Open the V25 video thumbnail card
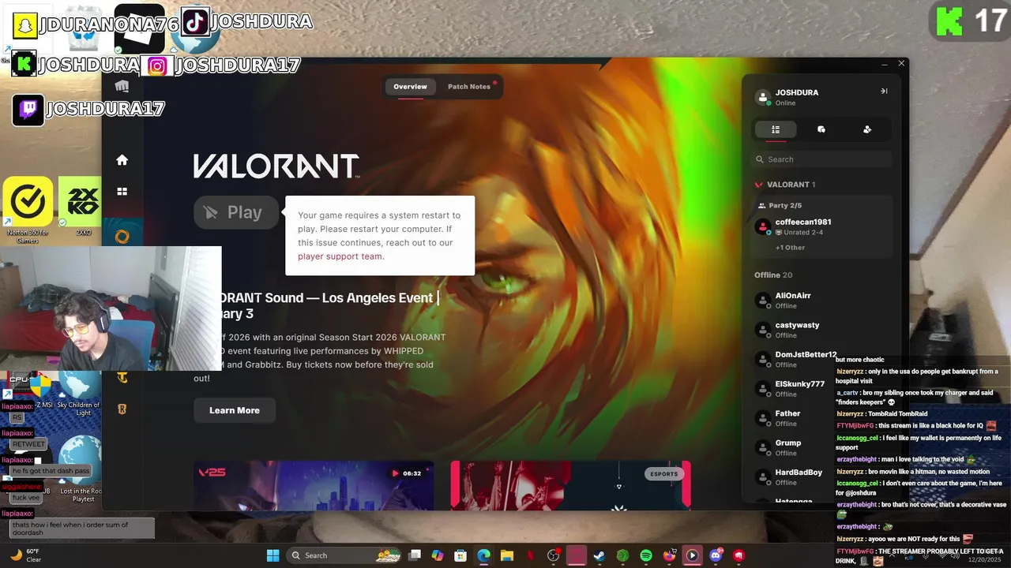1011x568 pixels. pyautogui.click(x=314, y=485)
